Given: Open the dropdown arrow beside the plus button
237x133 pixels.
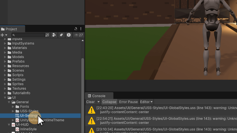Looking at the screenshot, I should tap(6, 35).
